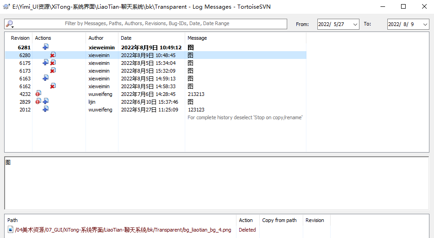The width and height of the screenshot is (434, 238).
Task: Click the Deleted action cell
Action: 247,230
